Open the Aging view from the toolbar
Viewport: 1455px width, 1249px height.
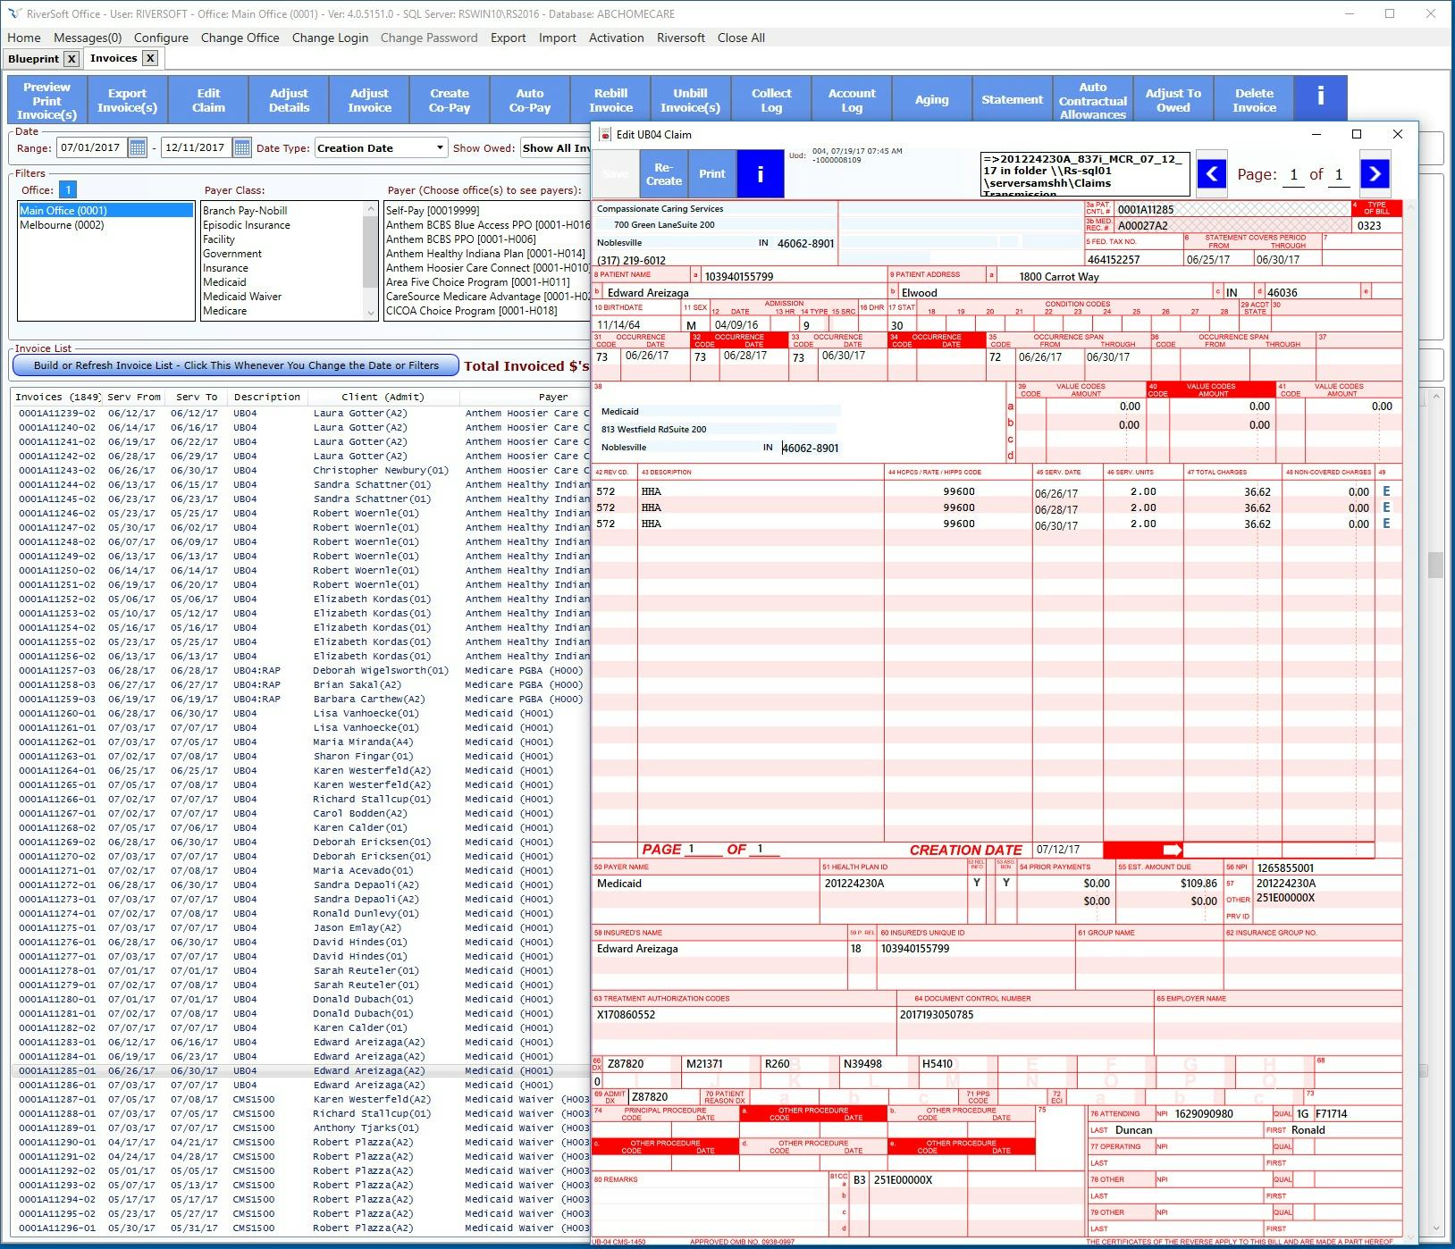pos(931,98)
